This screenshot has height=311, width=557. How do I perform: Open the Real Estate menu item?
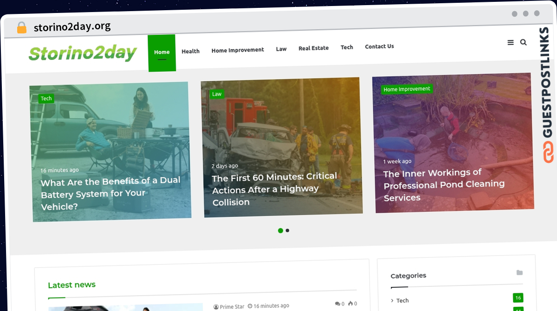[x=313, y=48]
